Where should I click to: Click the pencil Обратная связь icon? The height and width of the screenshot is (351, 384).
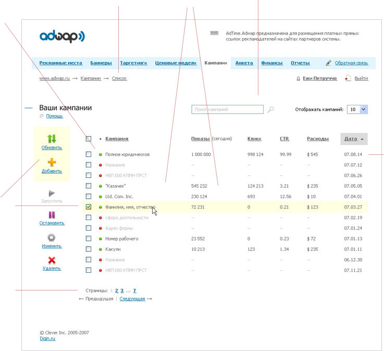pyautogui.click(x=328, y=63)
